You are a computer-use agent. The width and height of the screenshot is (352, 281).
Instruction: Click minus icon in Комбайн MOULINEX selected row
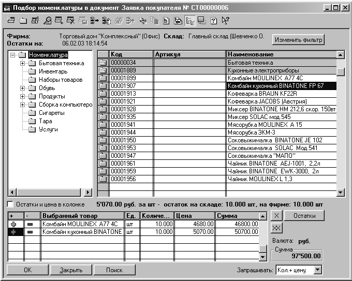[x=30, y=224]
